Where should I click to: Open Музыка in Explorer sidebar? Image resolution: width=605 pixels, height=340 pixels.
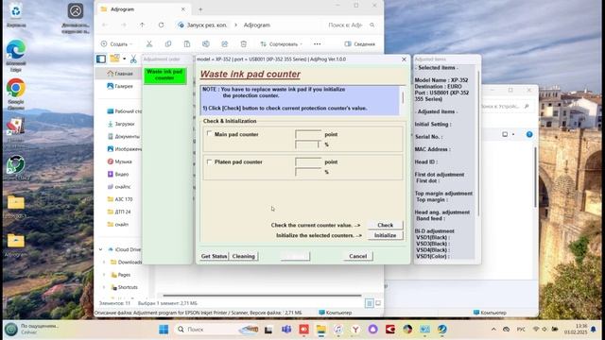click(x=120, y=161)
